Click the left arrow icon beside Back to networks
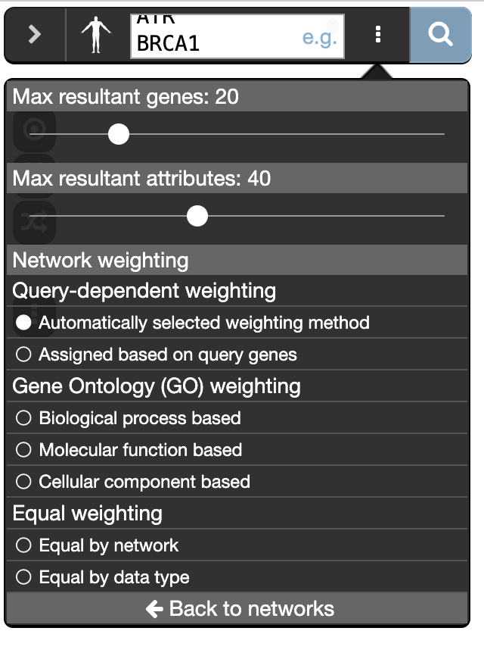The width and height of the screenshot is (484, 656). 154,608
